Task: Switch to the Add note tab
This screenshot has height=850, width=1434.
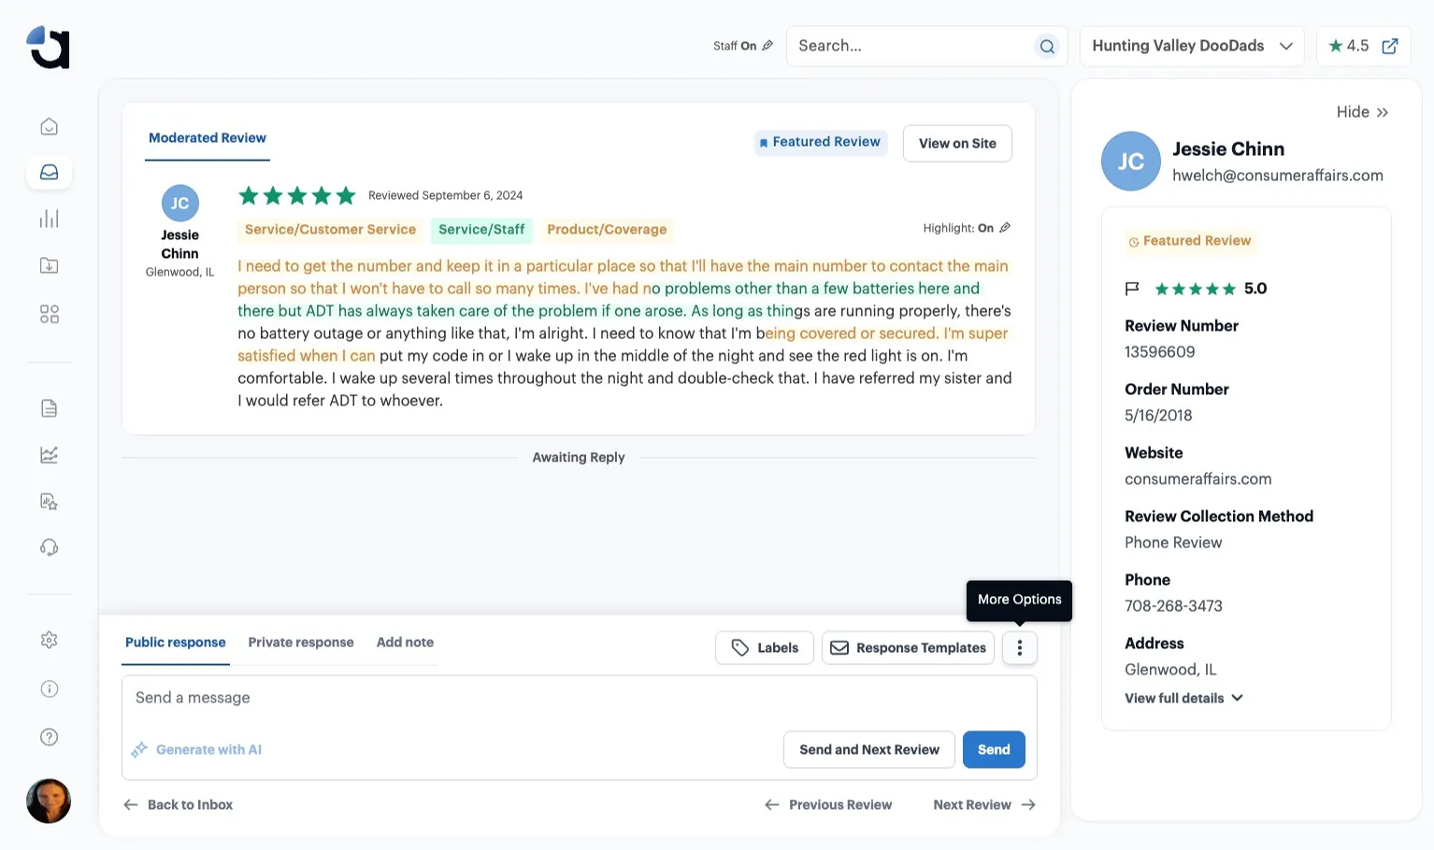Action: 405,643
